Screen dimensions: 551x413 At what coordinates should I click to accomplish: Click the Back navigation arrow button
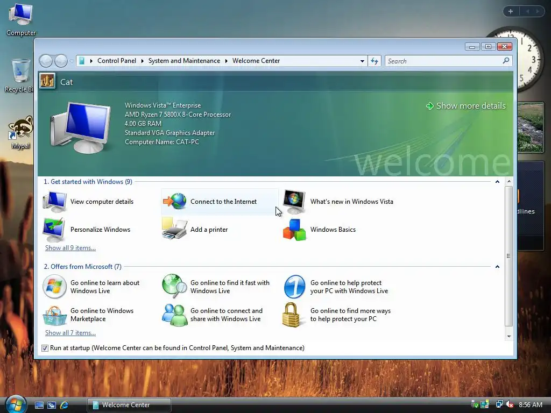46,61
